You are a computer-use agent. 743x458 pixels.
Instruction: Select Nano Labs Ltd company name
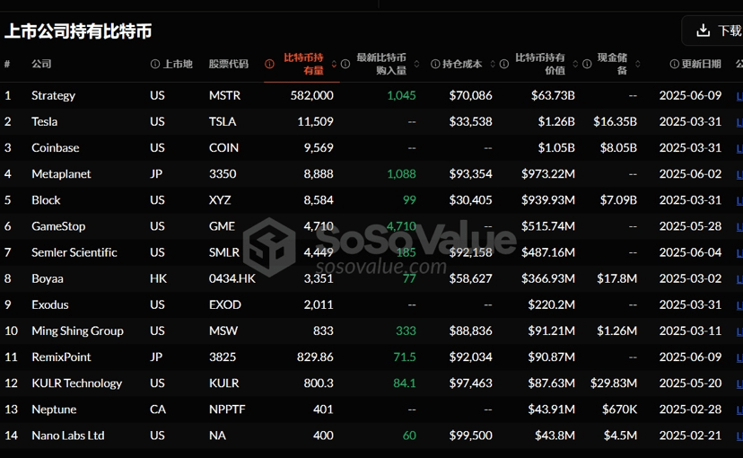pos(68,436)
